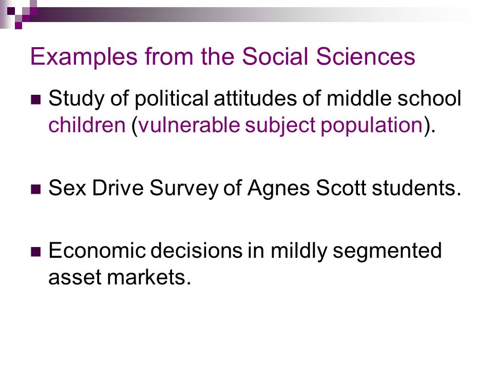Select the third square bullet marker
The height and width of the screenshot is (369, 493).
[36, 252]
